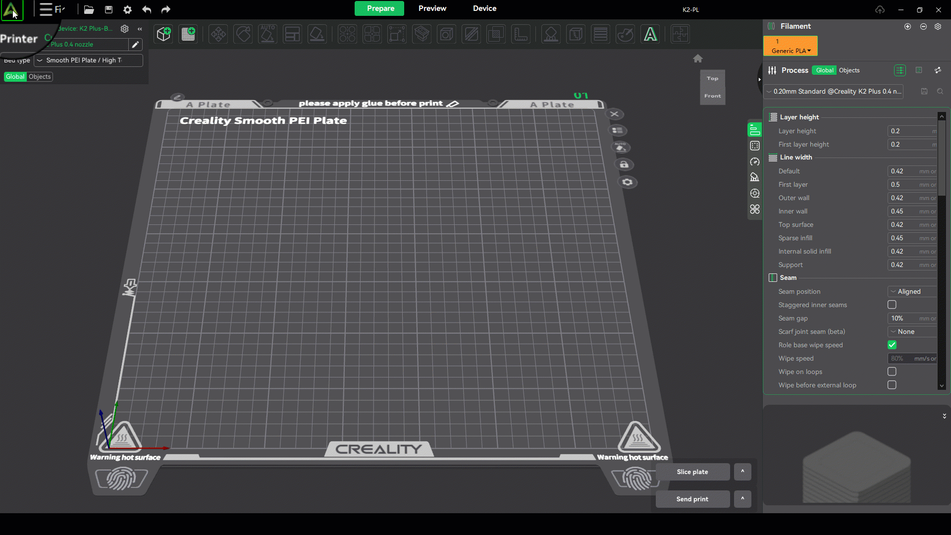Add a new plate from toolbar
Image resolution: width=951 pixels, height=535 pixels.
point(188,34)
